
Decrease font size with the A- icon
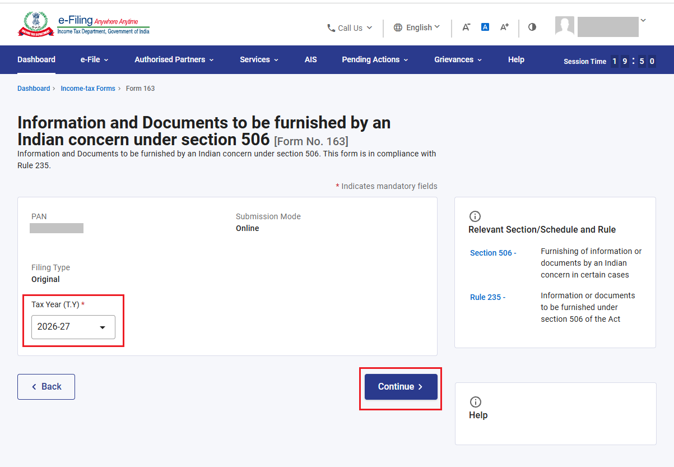click(466, 27)
